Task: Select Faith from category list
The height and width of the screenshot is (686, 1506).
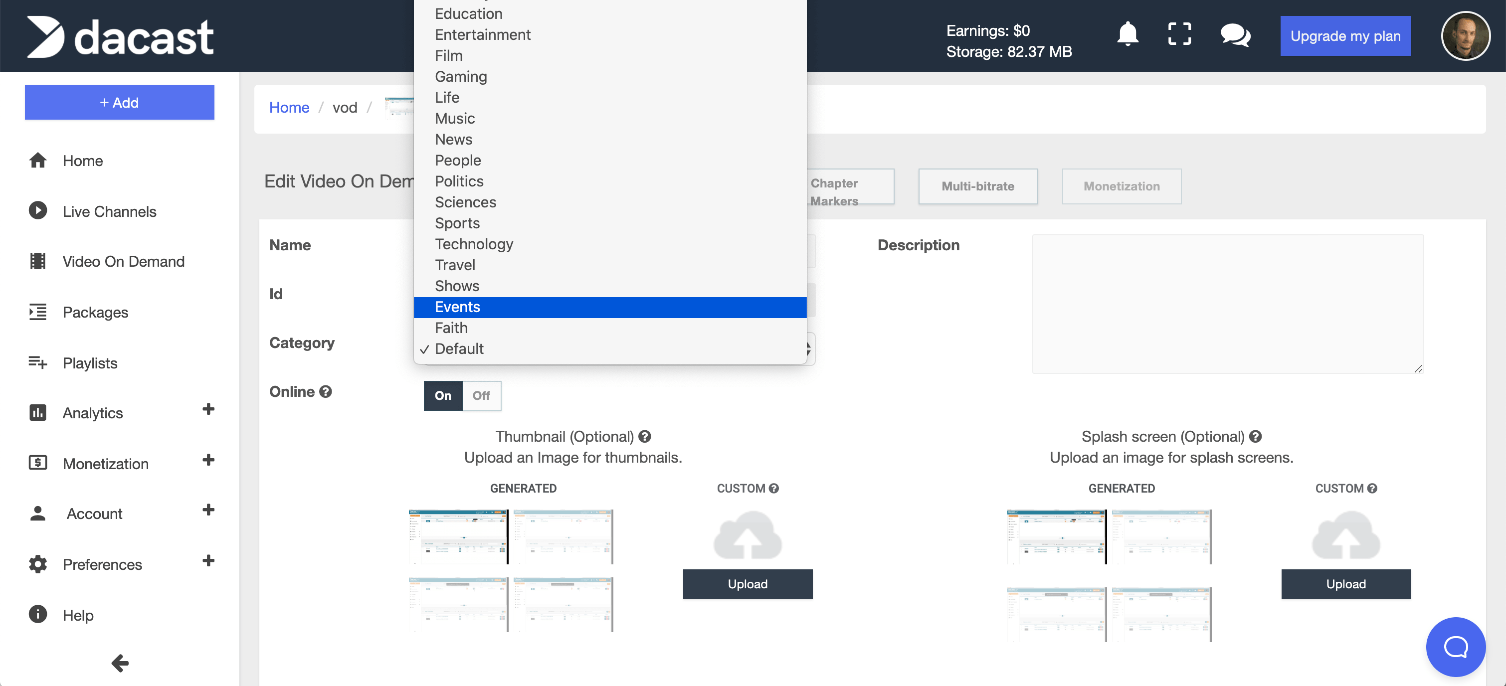Action: [x=450, y=328]
